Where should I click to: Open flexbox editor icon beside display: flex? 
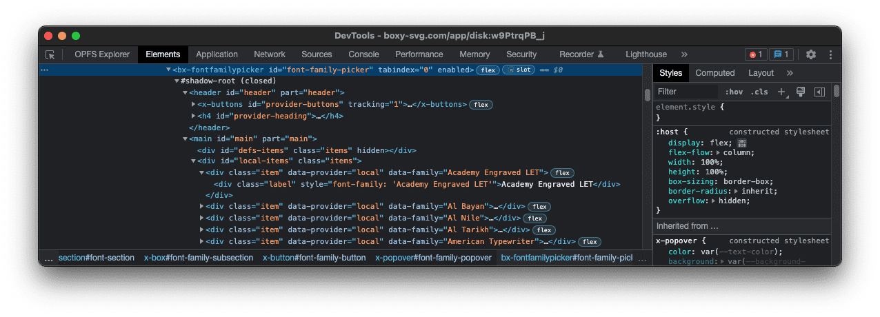coord(742,143)
